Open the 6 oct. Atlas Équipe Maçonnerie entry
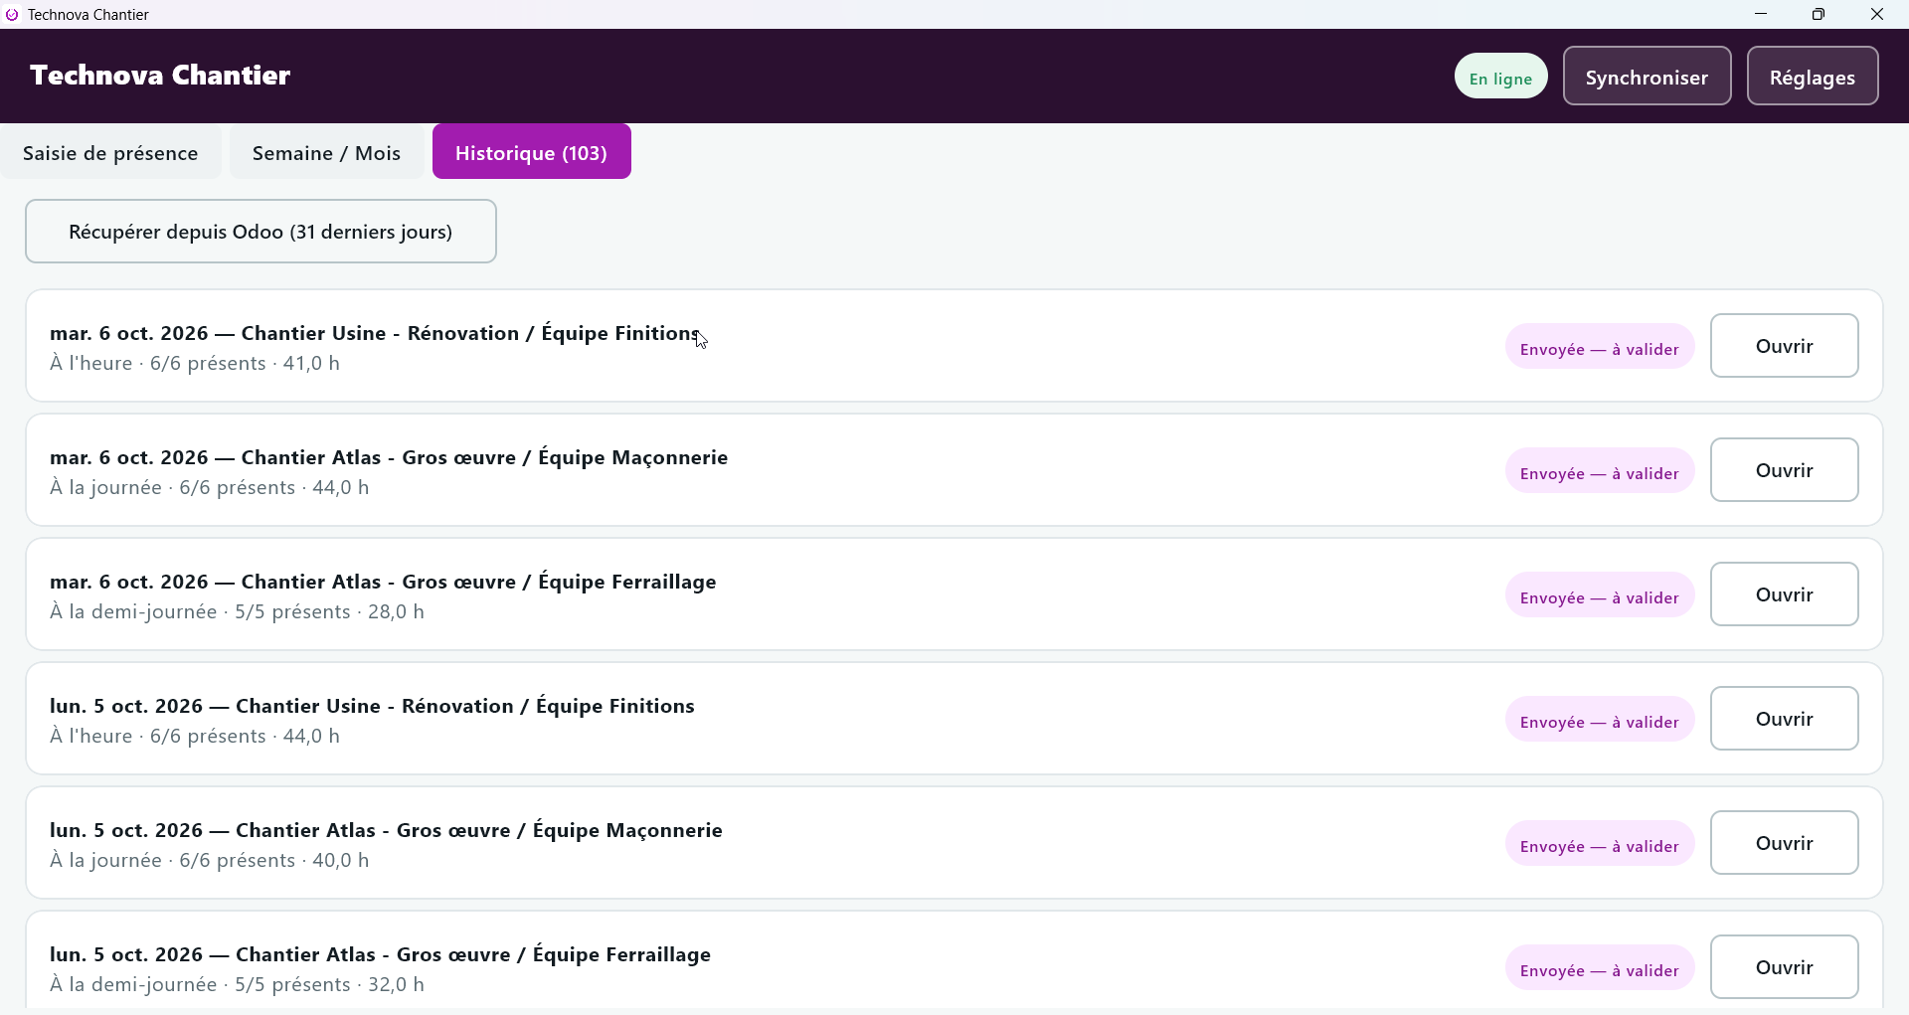 tap(1784, 470)
